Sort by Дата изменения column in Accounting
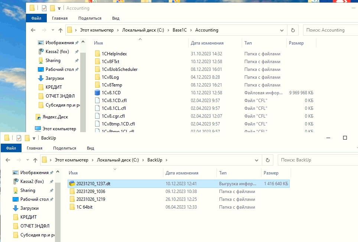This screenshot has height=242, width=358. [x=207, y=43]
